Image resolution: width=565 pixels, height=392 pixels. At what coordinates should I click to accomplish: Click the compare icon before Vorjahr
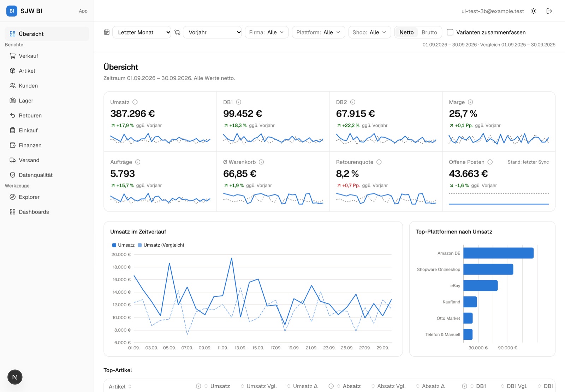tap(177, 32)
